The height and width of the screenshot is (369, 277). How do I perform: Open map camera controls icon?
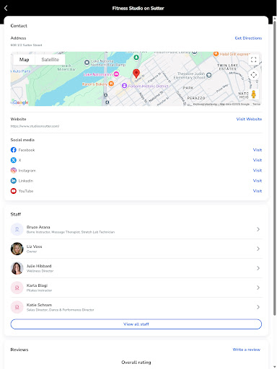pos(253,75)
